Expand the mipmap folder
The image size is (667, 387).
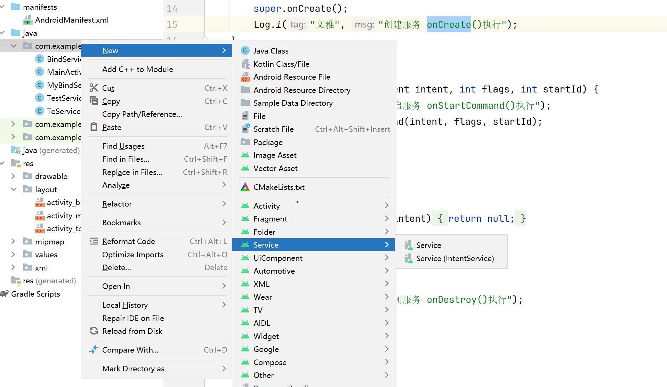click(x=13, y=242)
